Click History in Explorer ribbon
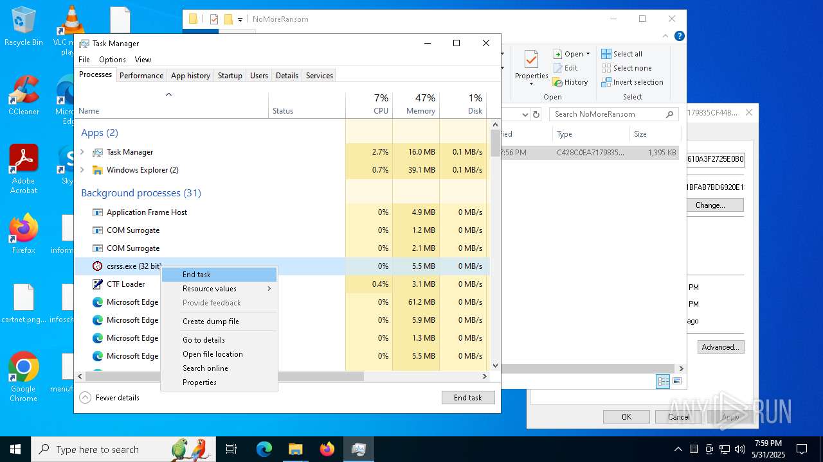Viewport: 823px width, 462px height. tap(570, 82)
